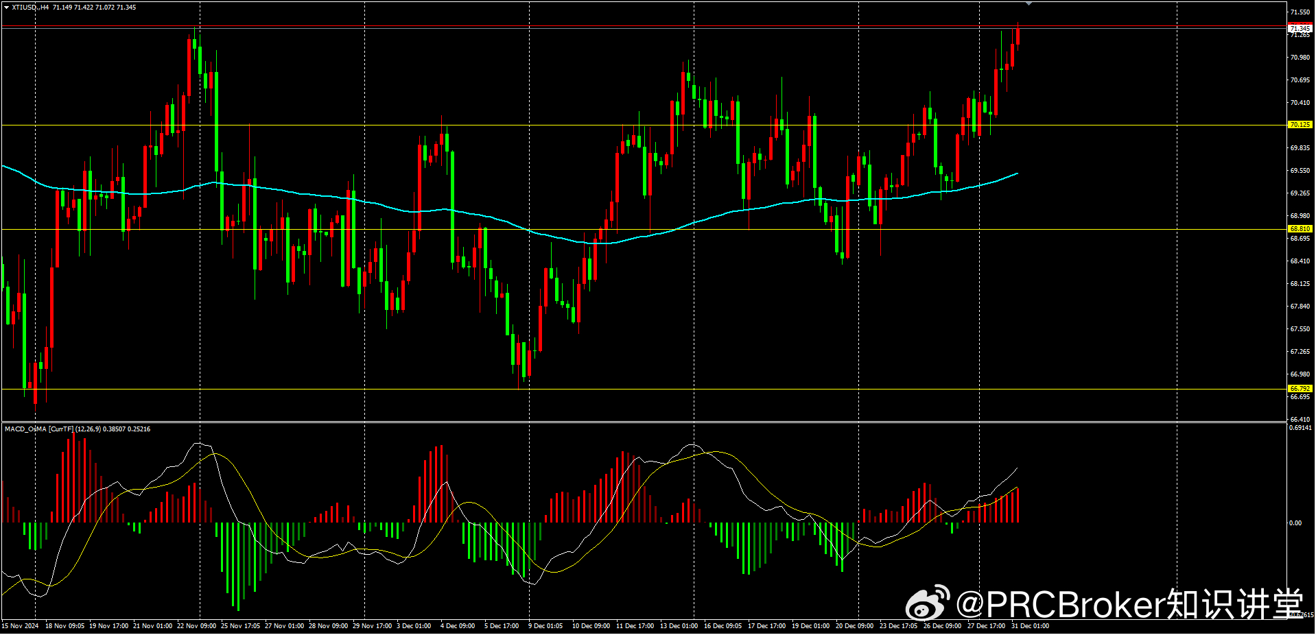
Task: Click the 0.69141 MACD scale top value
Action: tap(1300, 428)
